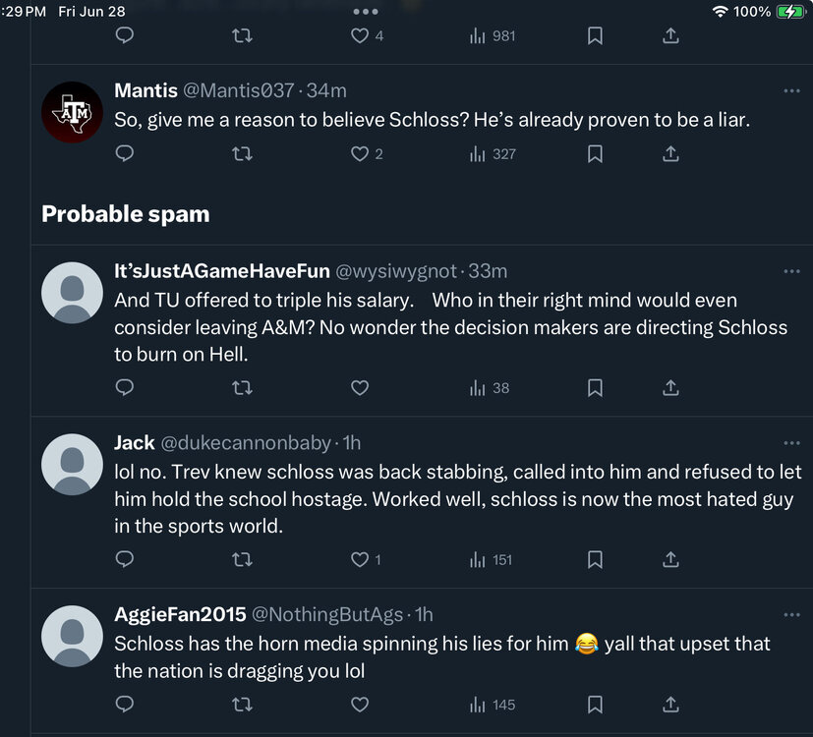This screenshot has width=813, height=737.
Task: Retweet the Mantis tweet
Action: point(241,154)
